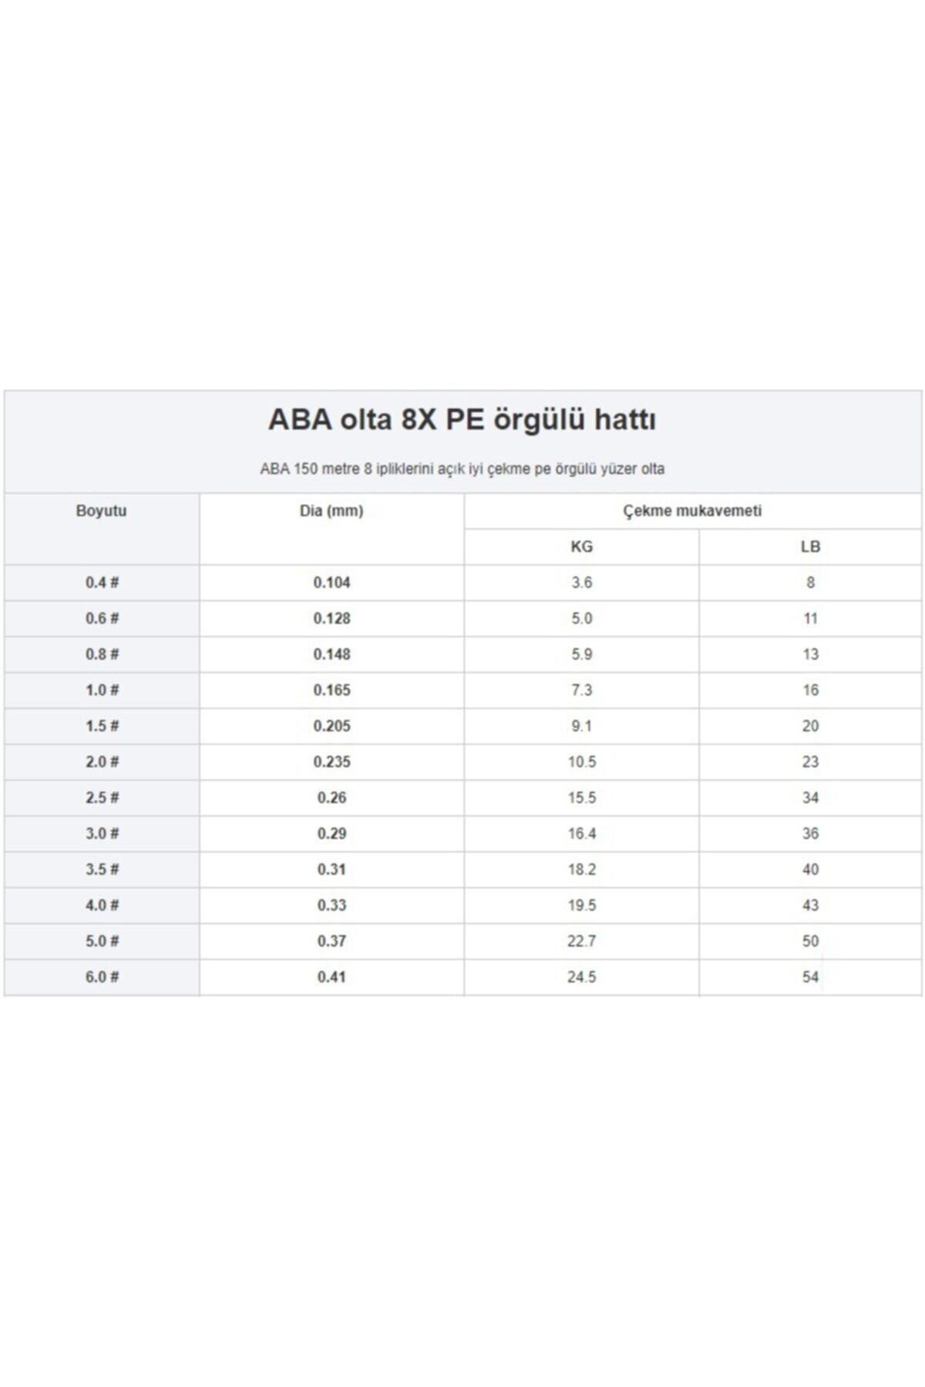Click the table title ABA olta 8X PE örgülü hattı
Viewport: 925px width, 1387px height.
pyautogui.click(x=462, y=421)
